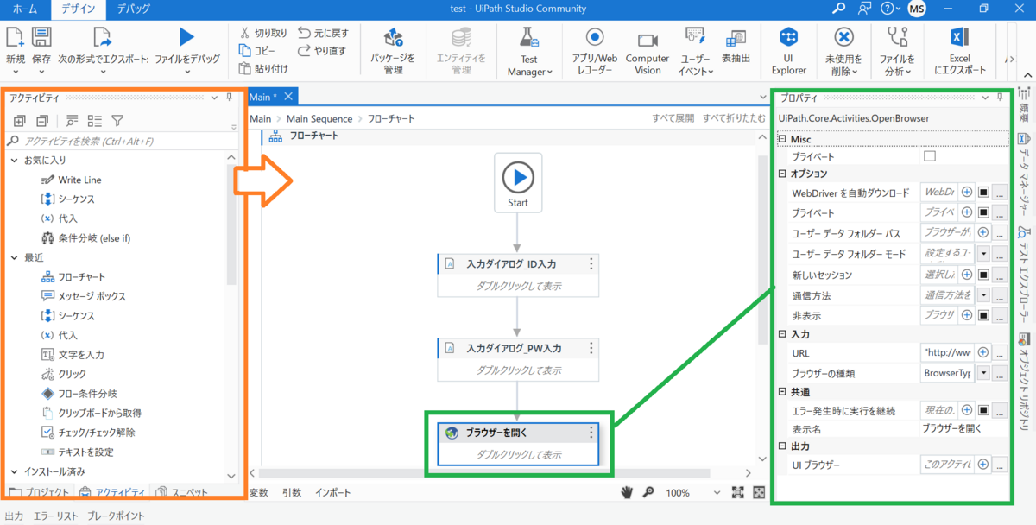
Task: Click Main Sequence in the breadcrumb
Action: tap(319, 118)
